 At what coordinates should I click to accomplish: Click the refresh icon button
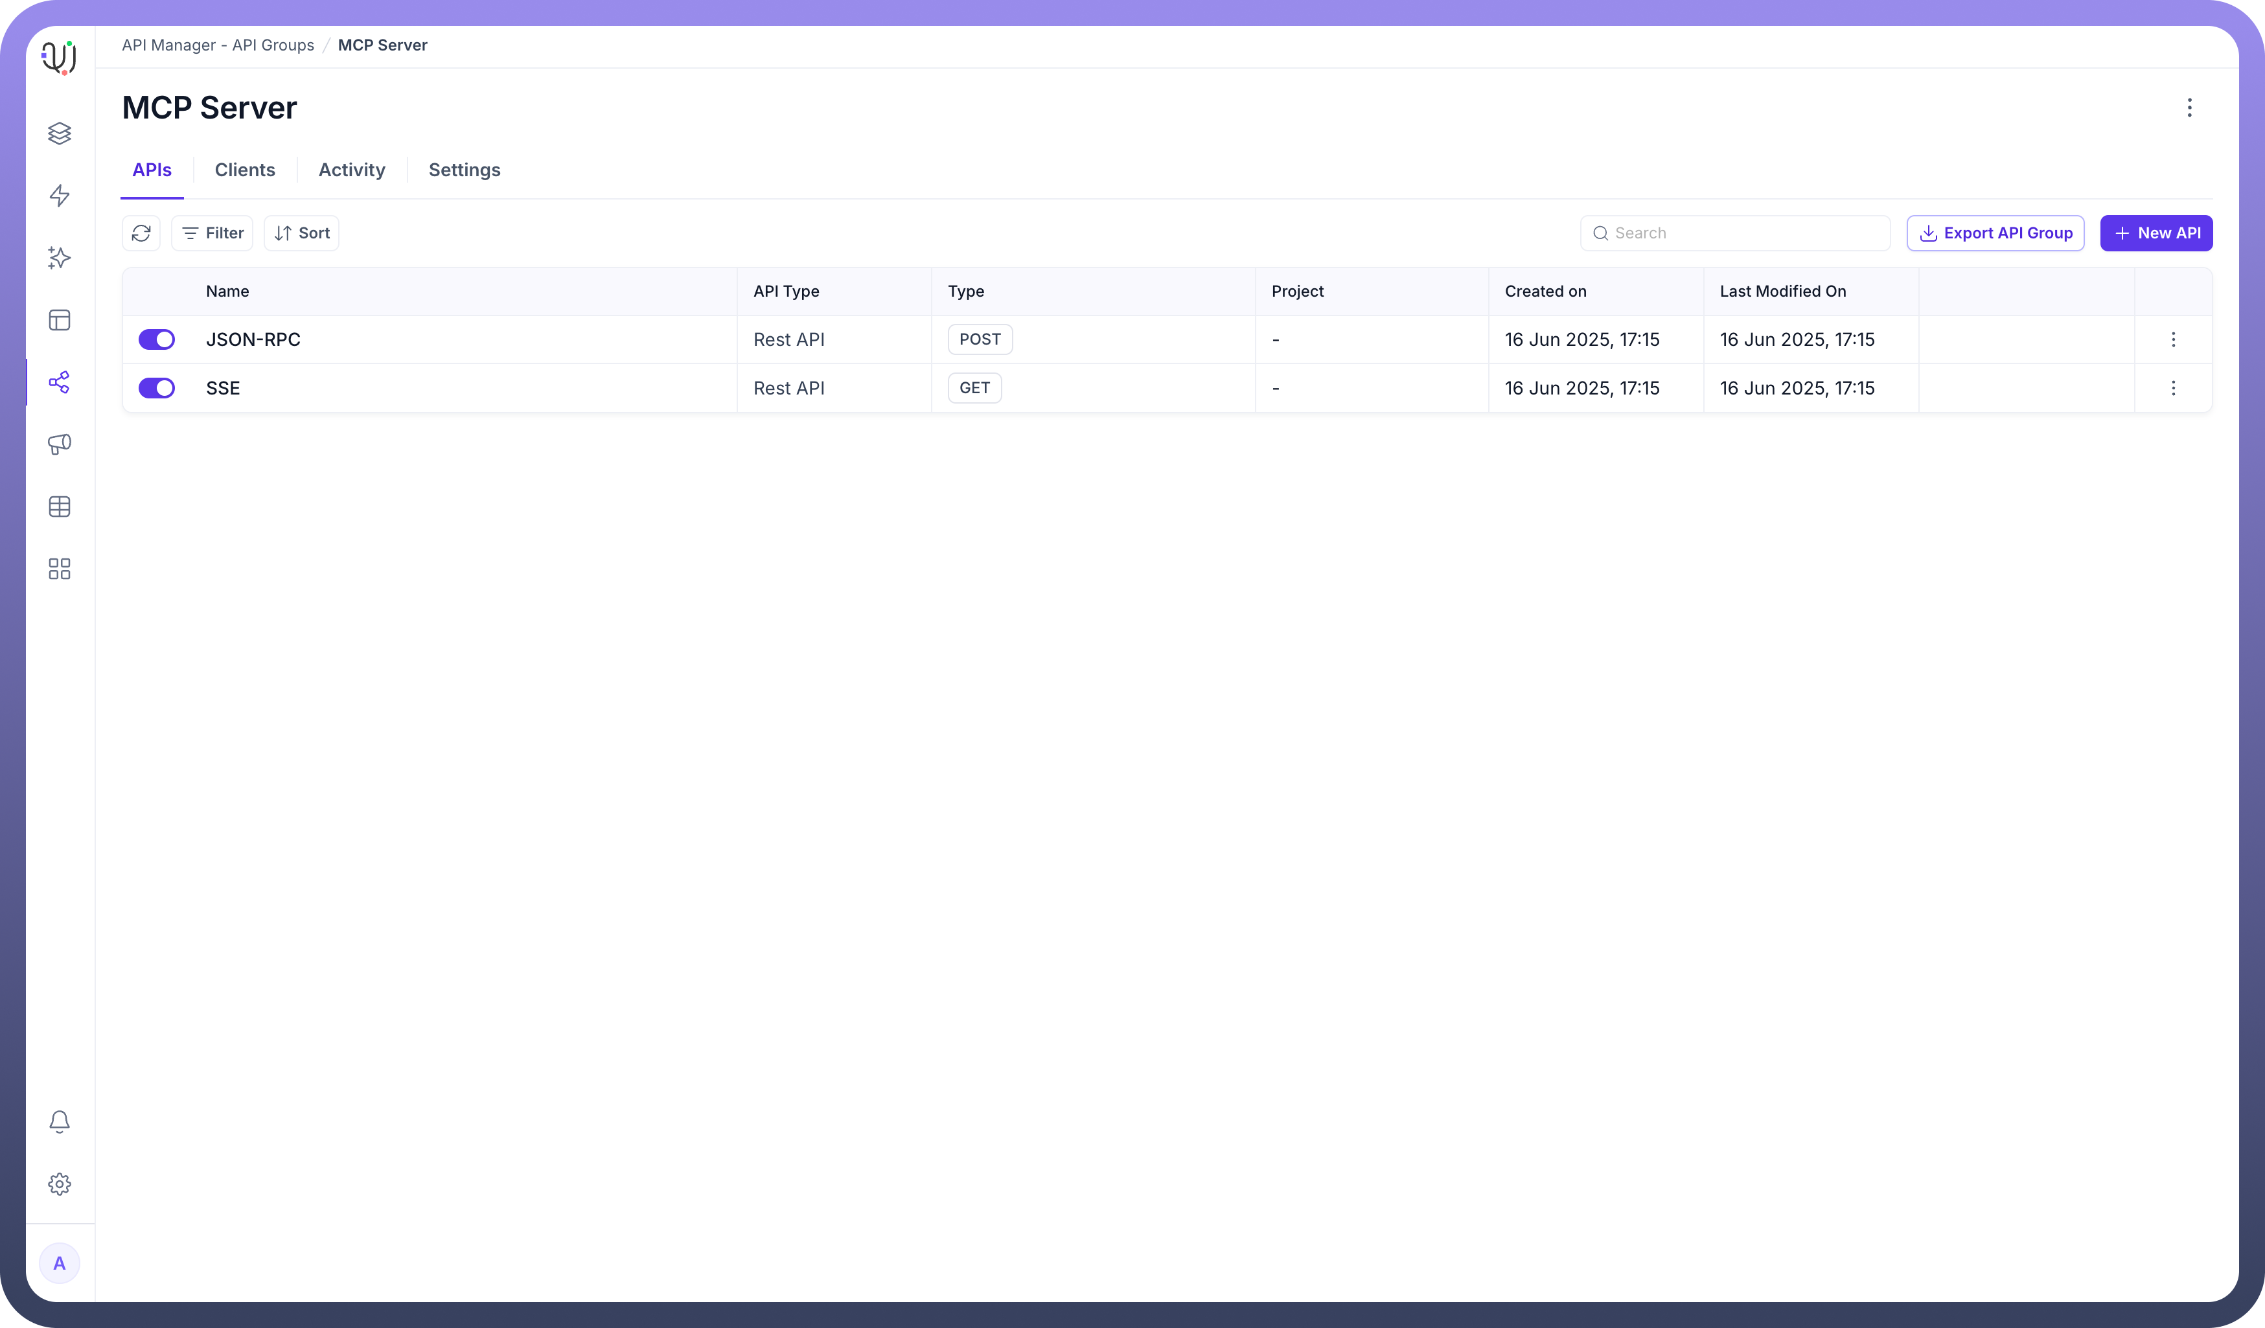141,234
